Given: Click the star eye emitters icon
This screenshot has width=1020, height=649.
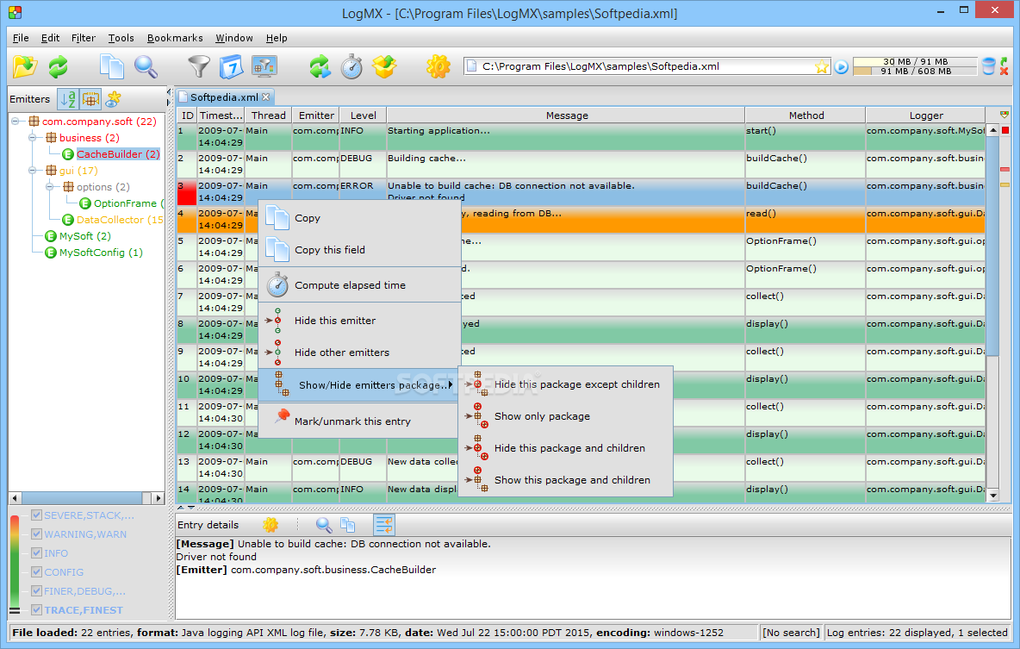Looking at the screenshot, I should point(113,99).
